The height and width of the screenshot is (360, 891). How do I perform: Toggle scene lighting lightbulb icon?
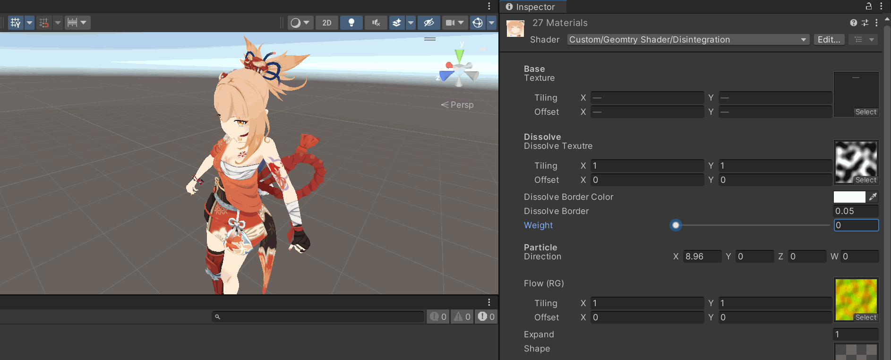click(351, 23)
